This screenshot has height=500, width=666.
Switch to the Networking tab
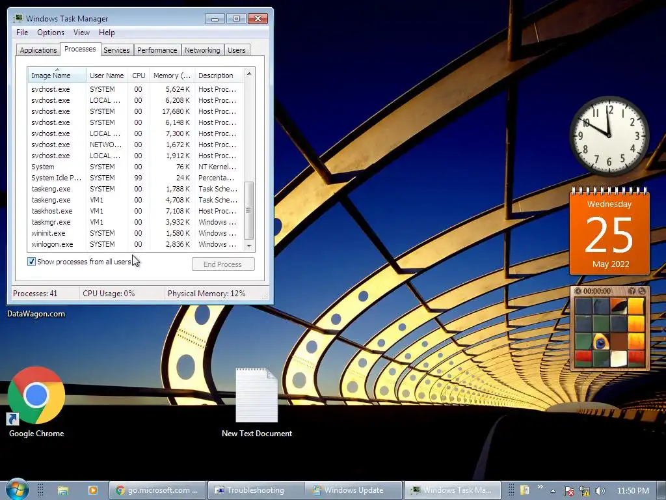[x=202, y=49]
